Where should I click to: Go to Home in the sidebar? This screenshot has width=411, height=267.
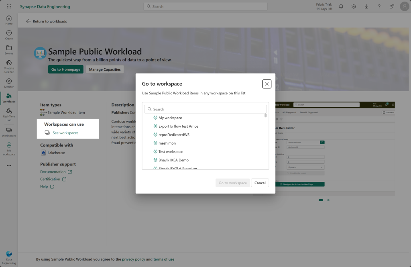point(9,20)
